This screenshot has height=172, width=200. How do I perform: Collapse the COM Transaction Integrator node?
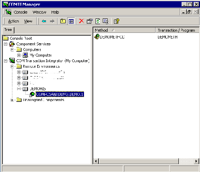[x=6, y=61]
